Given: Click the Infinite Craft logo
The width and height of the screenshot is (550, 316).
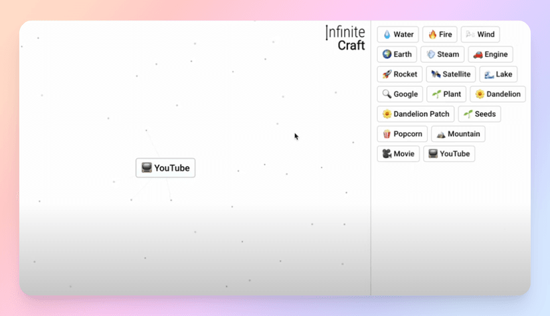Looking at the screenshot, I should coord(345,38).
